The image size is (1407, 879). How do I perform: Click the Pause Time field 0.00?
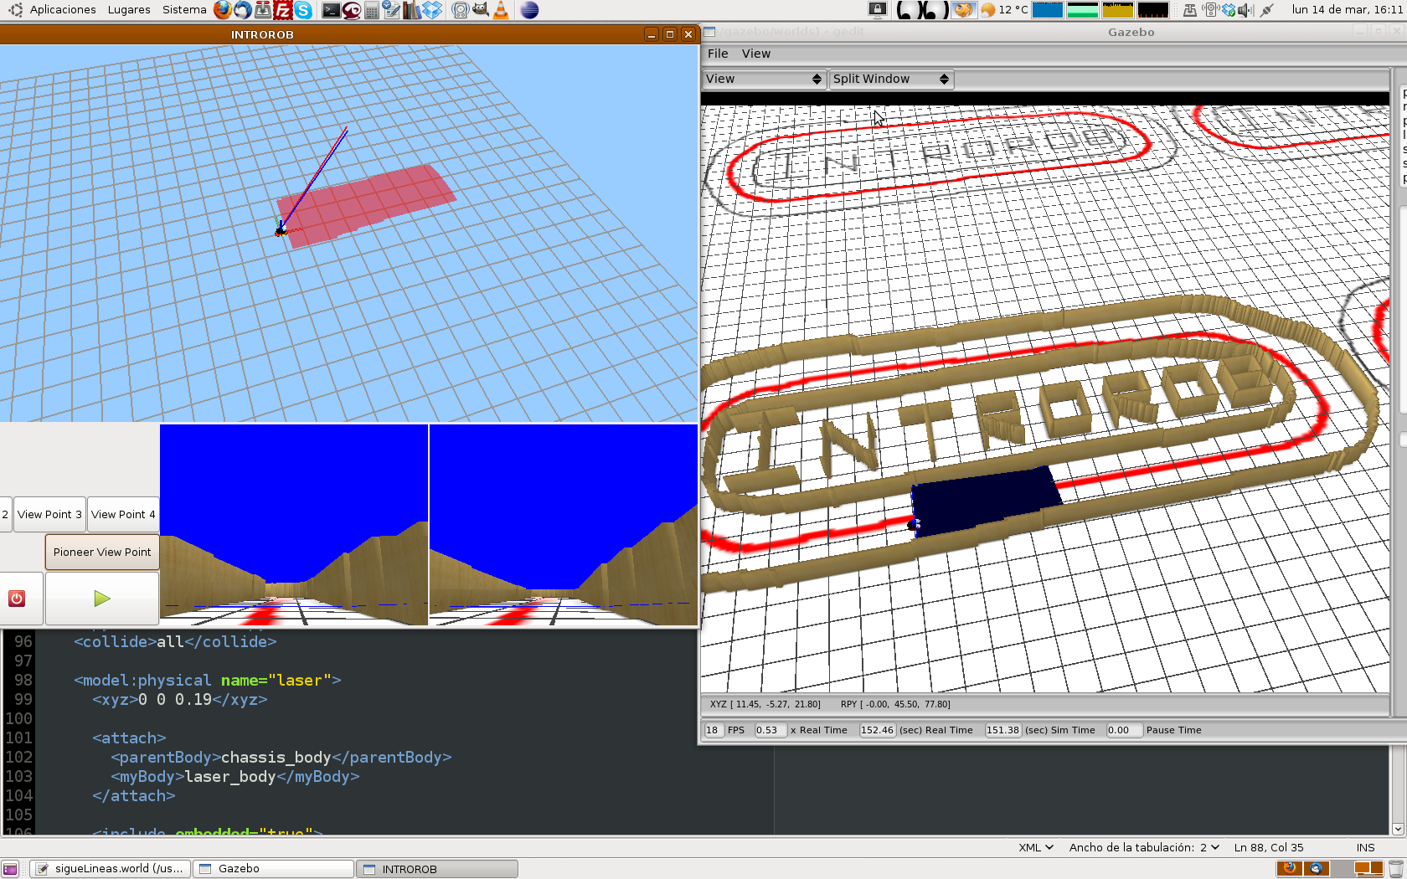(1123, 730)
